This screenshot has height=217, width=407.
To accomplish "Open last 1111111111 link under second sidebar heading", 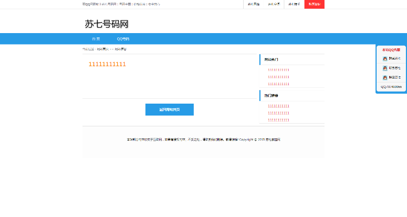I will click(x=278, y=120).
